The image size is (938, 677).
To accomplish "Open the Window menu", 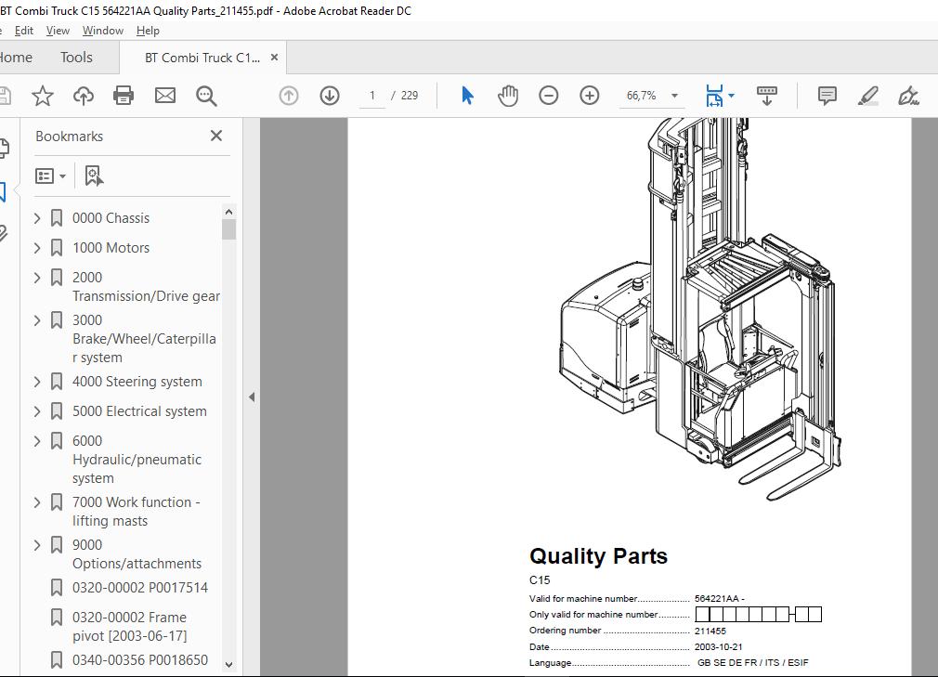I will pos(102,31).
